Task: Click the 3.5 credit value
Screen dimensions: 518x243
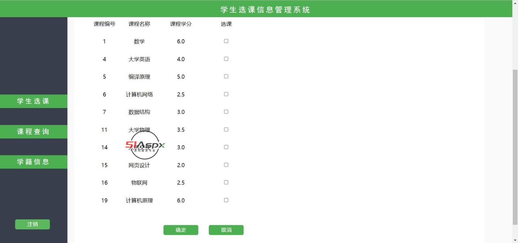Action: 181,130
